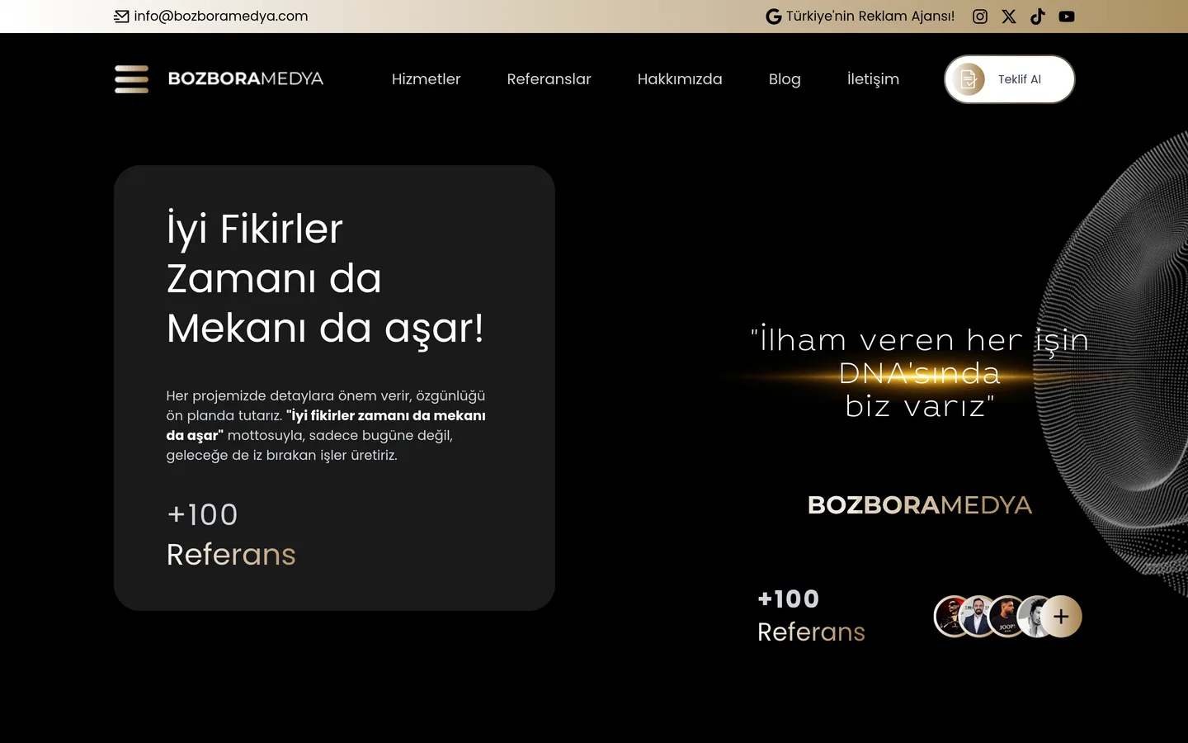Select the fourth grayscale reference avatar
The height and width of the screenshot is (743, 1188).
1031,617
